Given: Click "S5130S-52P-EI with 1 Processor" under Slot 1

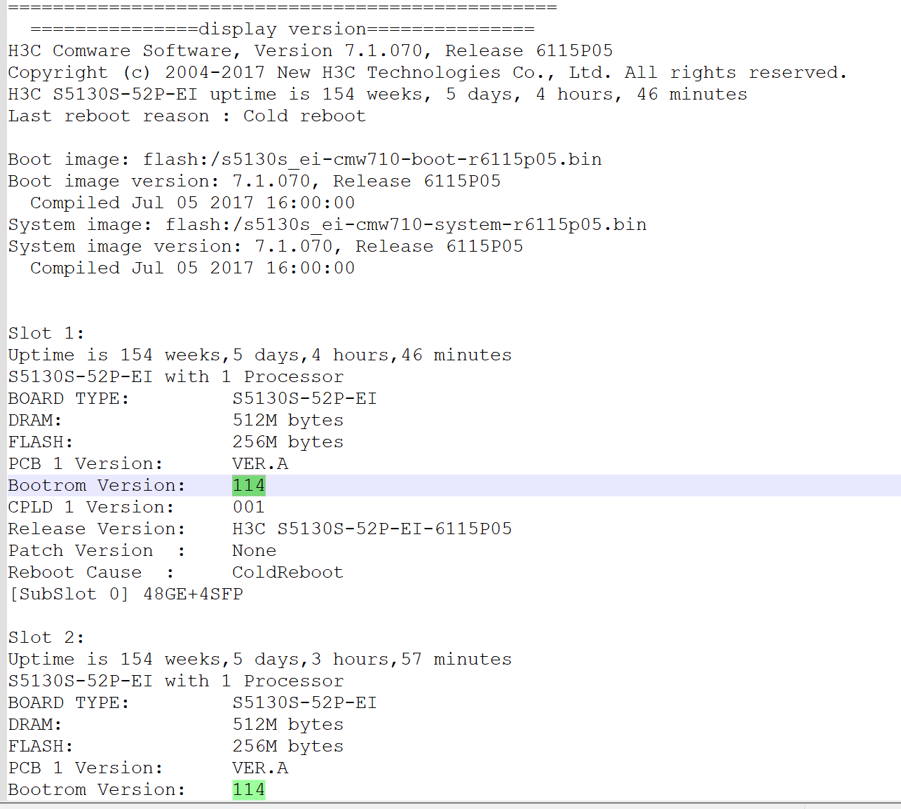Looking at the screenshot, I should (x=176, y=377).
